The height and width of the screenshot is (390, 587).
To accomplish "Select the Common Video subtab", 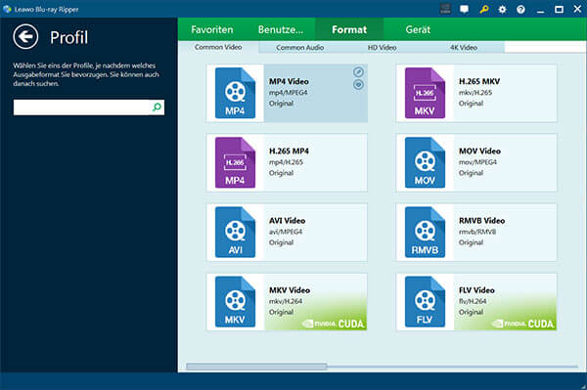I will click(218, 47).
